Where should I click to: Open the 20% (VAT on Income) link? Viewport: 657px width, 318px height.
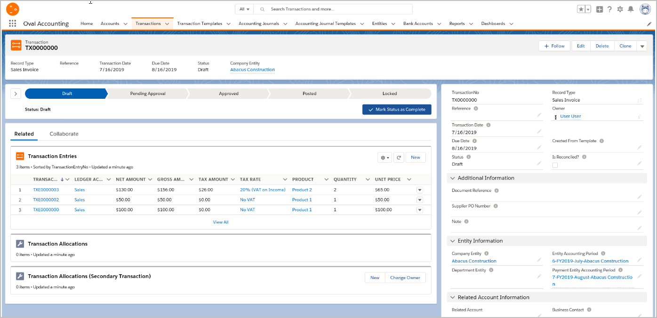coord(263,190)
